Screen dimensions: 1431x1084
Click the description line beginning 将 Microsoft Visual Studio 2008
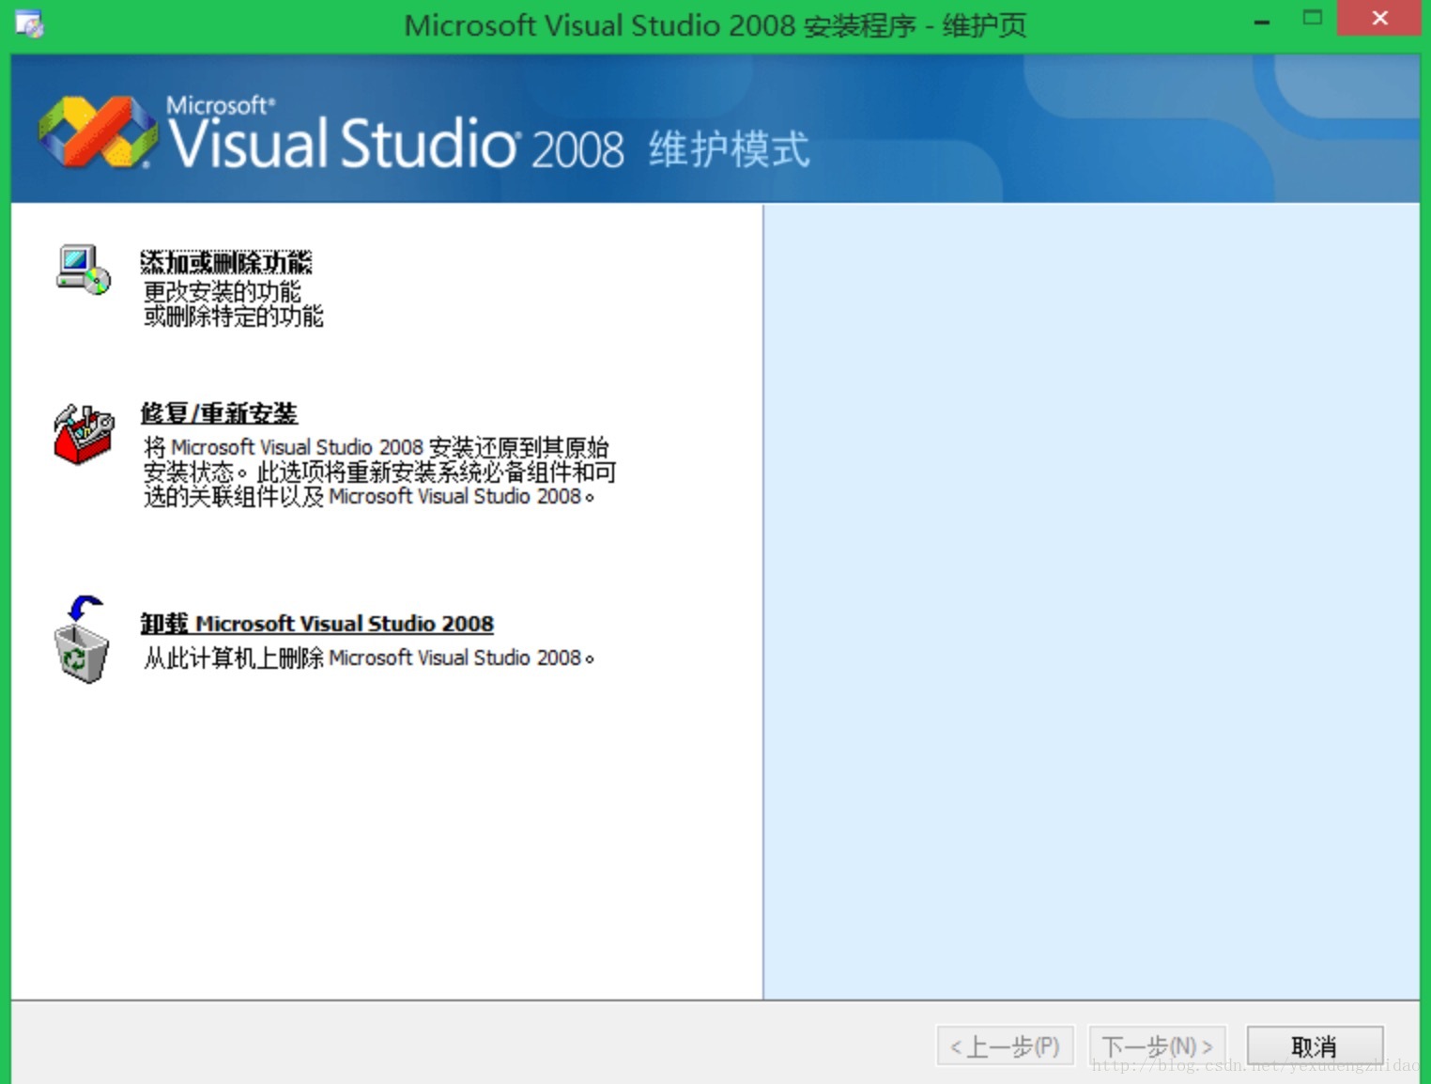pos(376,447)
